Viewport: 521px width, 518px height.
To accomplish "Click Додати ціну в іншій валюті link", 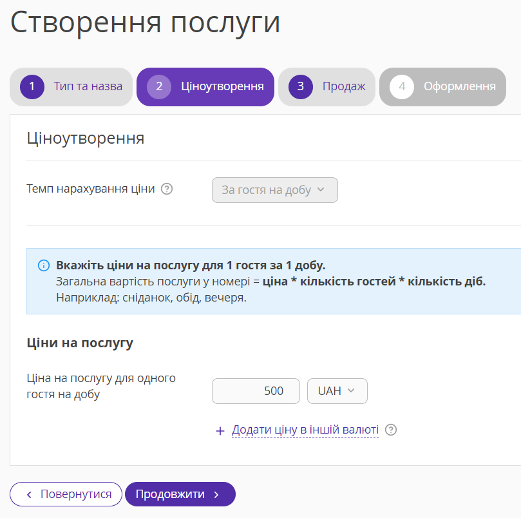I will (305, 430).
